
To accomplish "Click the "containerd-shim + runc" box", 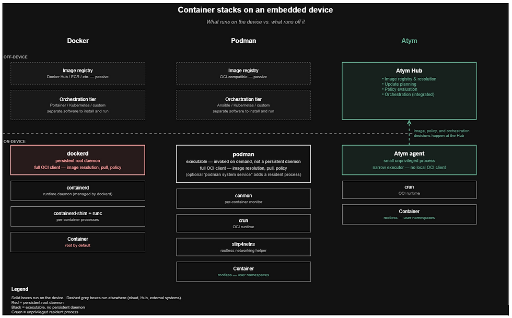I will tap(78, 216).
